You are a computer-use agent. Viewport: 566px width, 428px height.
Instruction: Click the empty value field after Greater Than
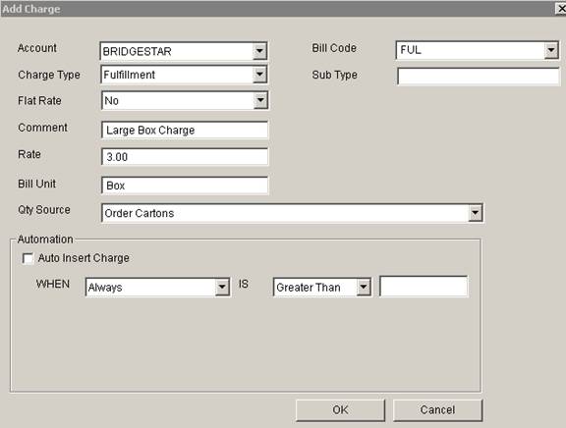click(424, 287)
